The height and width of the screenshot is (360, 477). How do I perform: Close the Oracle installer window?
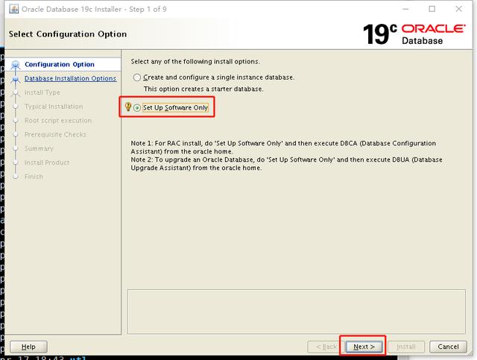pyautogui.click(x=459, y=9)
